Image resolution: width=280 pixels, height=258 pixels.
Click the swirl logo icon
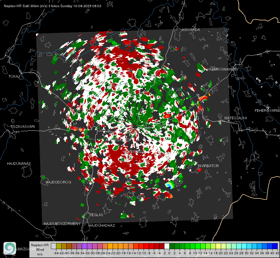[10, 248]
